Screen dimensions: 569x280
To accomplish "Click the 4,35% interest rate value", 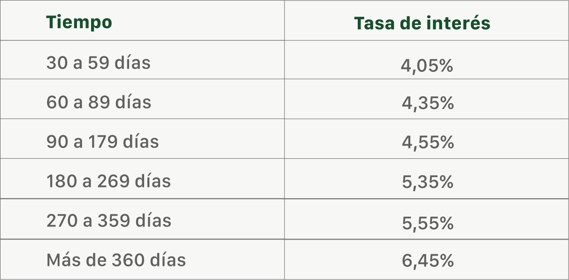I will [428, 103].
